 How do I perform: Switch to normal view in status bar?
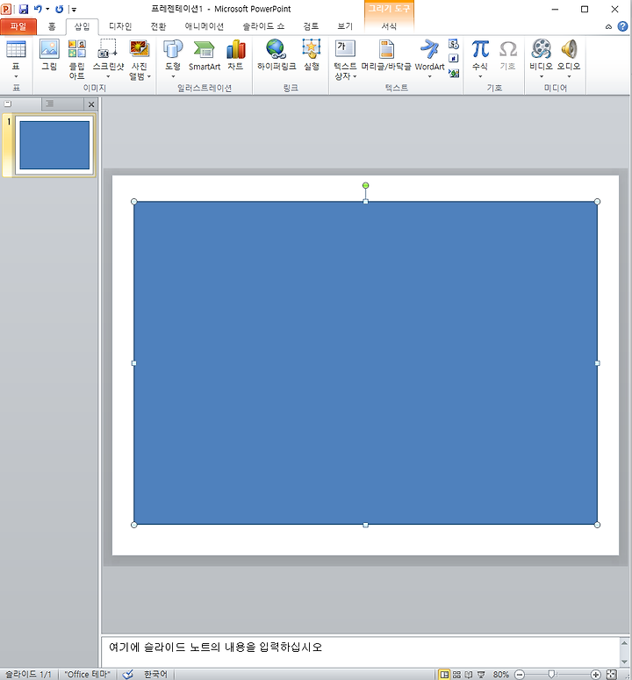[444, 675]
